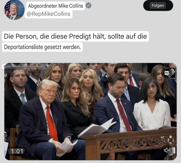Open the @RepMikeCollins handle link
181x163 pixels.
point(48,14)
